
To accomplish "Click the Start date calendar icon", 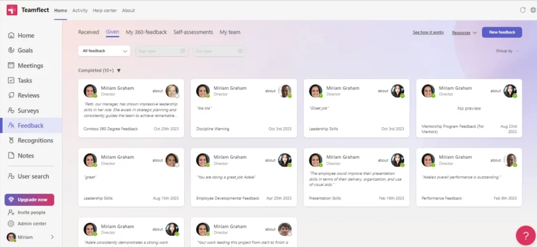I will tap(183, 51).
